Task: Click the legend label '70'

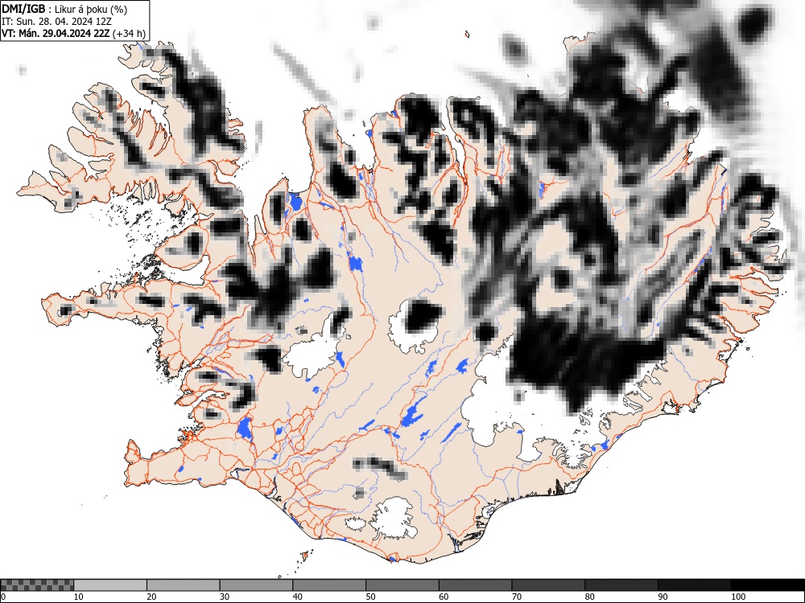Action: 516,597
